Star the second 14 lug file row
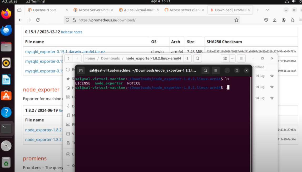Viewport: 302px width, 172px height. 272,87
